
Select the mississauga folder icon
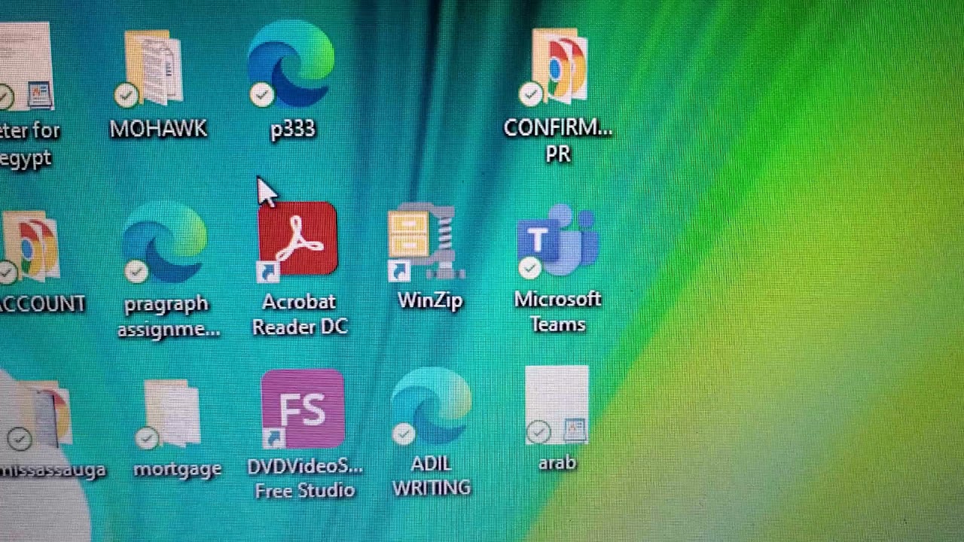pos(38,416)
